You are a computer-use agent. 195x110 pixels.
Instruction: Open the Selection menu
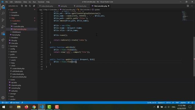(18, 2)
